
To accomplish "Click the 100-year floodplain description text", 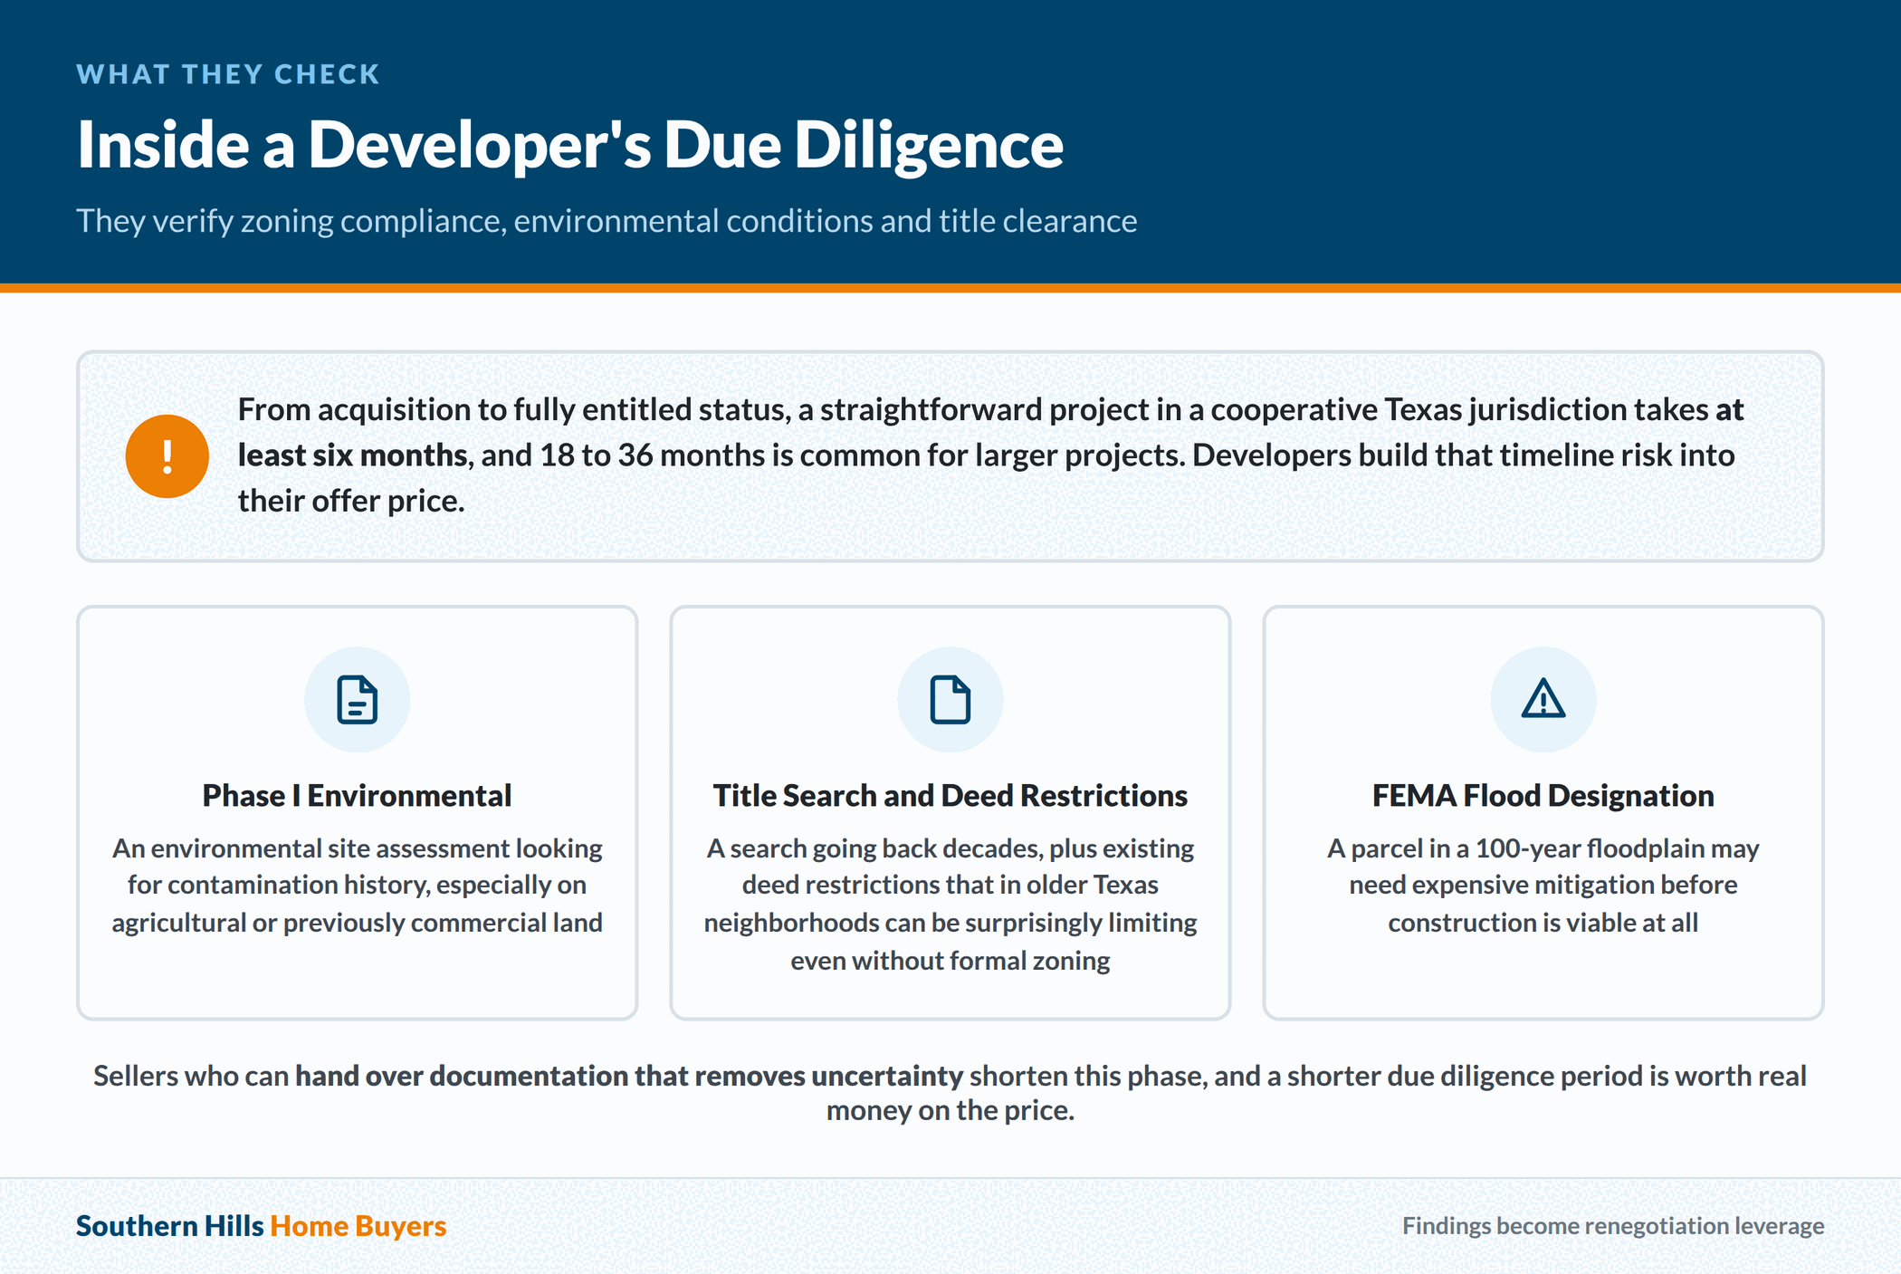I will (x=1543, y=886).
